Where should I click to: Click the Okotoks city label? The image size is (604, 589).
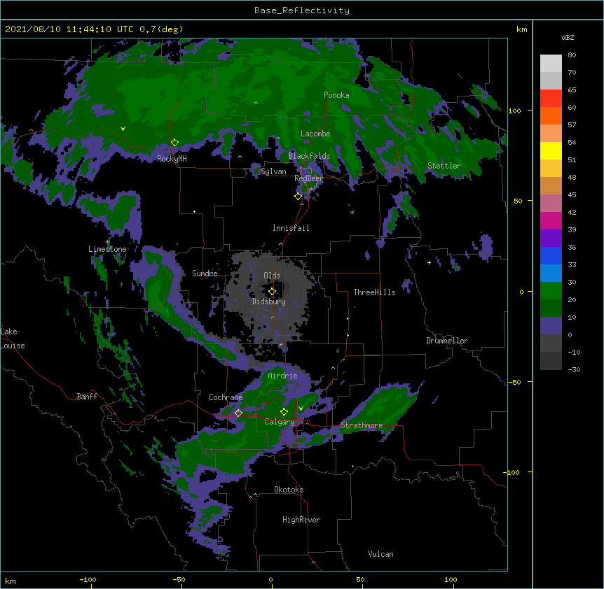coord(289,490)
